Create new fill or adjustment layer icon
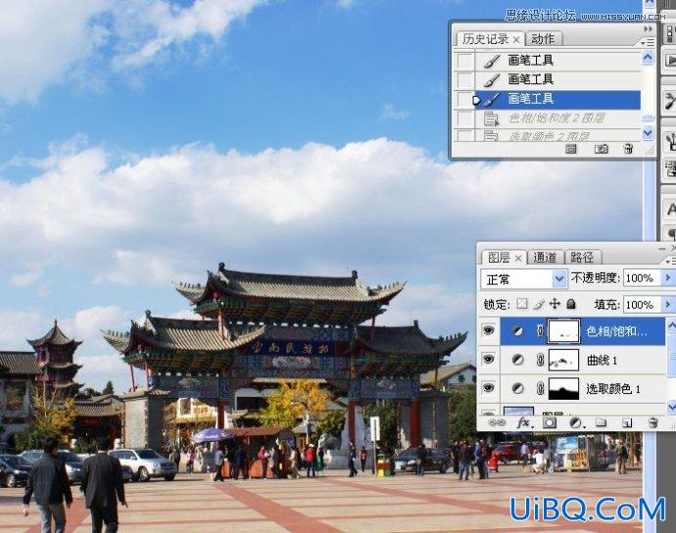 coord(575,423)
